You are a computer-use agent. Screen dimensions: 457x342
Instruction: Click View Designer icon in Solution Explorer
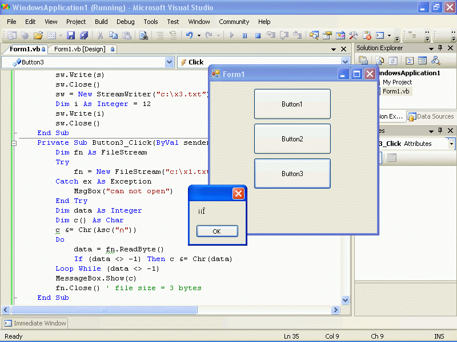(422, 60)
